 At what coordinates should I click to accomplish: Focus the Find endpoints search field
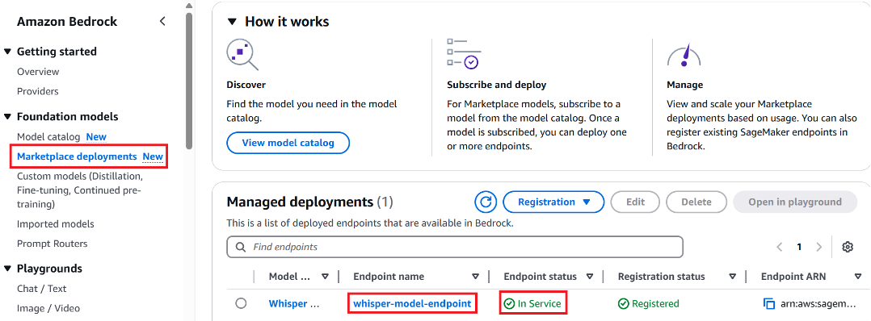[x=454, y=247]
